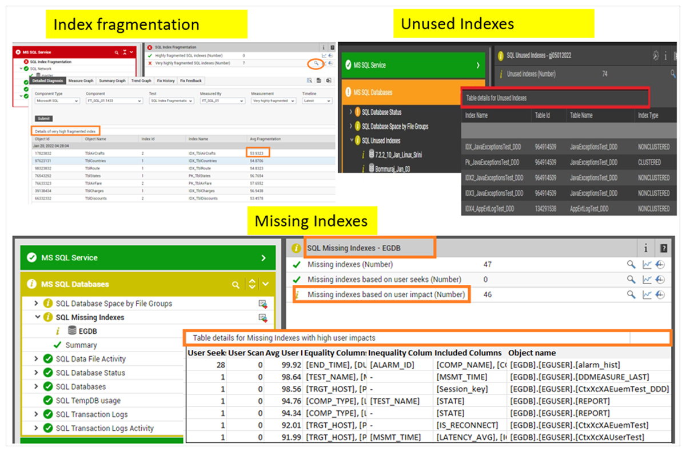Image resolution: width=686 pixels, height=452 pixels.
Task: Open graph icon for user seeks measure
Action: pos(647,280)
